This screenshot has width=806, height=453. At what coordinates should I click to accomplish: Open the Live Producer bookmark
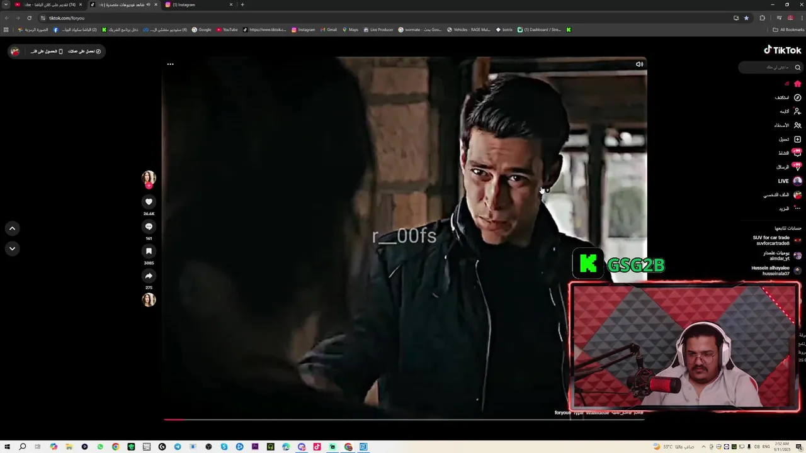378,30
